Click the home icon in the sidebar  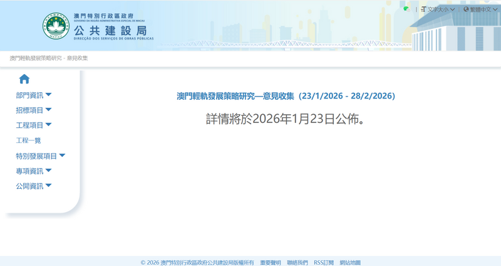[24, 79]
